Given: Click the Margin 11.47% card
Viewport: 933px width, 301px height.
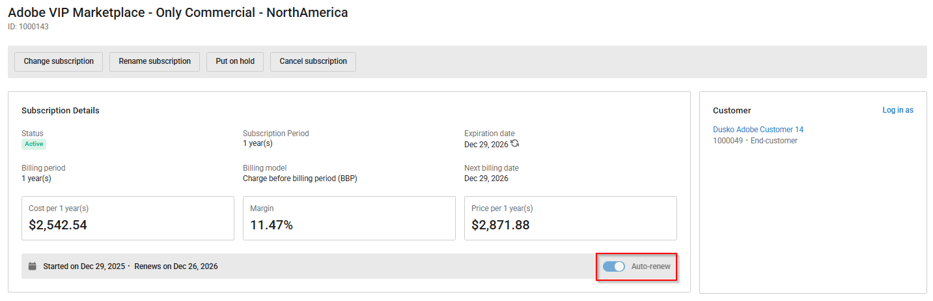Looking at the screenshot, I should [349, 218].
